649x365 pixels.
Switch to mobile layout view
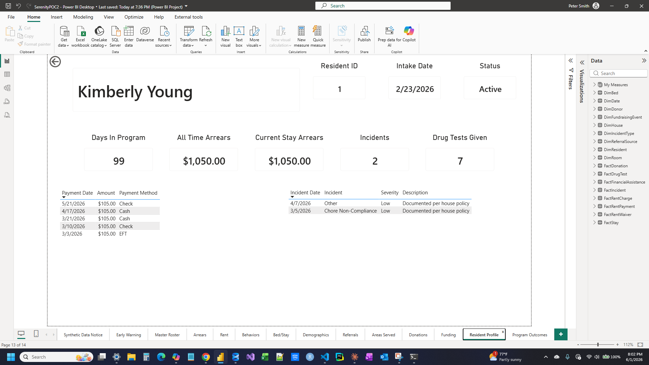coord(36,334)
